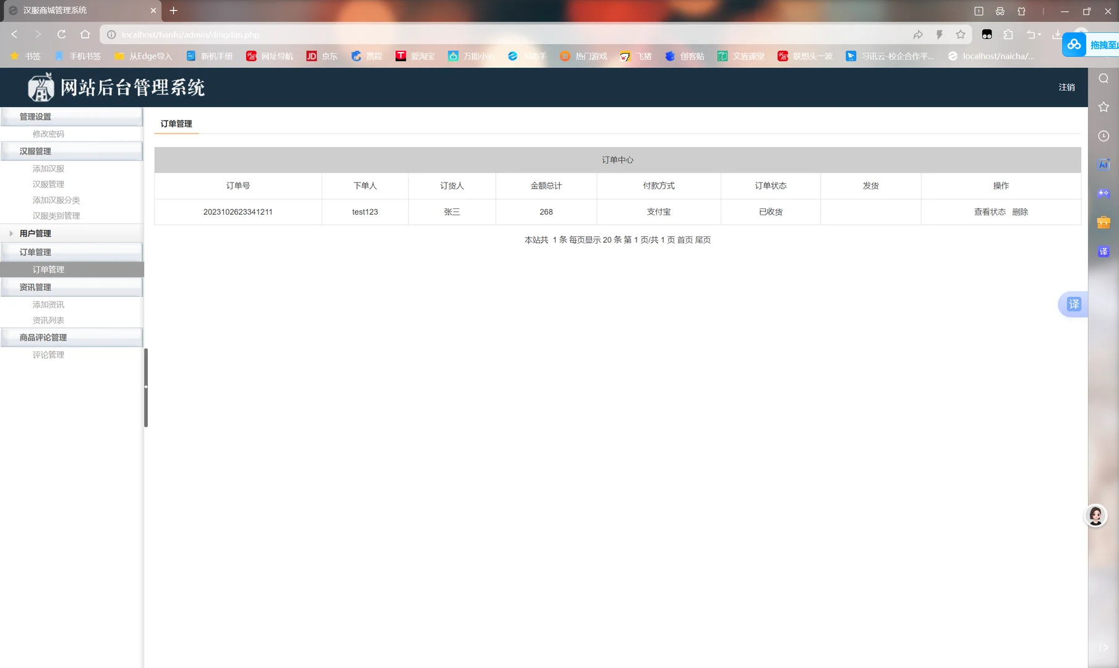Click the floating translate bubble on page edge
Screen dimensions: 1119x668
click(x=1073, y=304)
